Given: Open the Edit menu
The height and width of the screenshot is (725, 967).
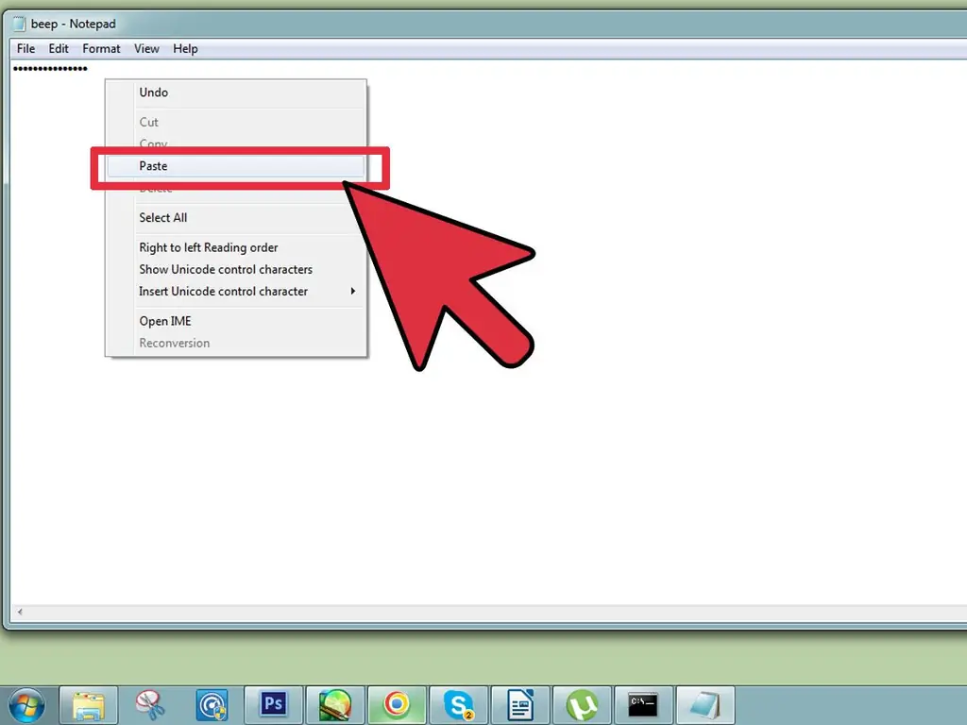Looking at the screenshot, I should pos(59,49).
